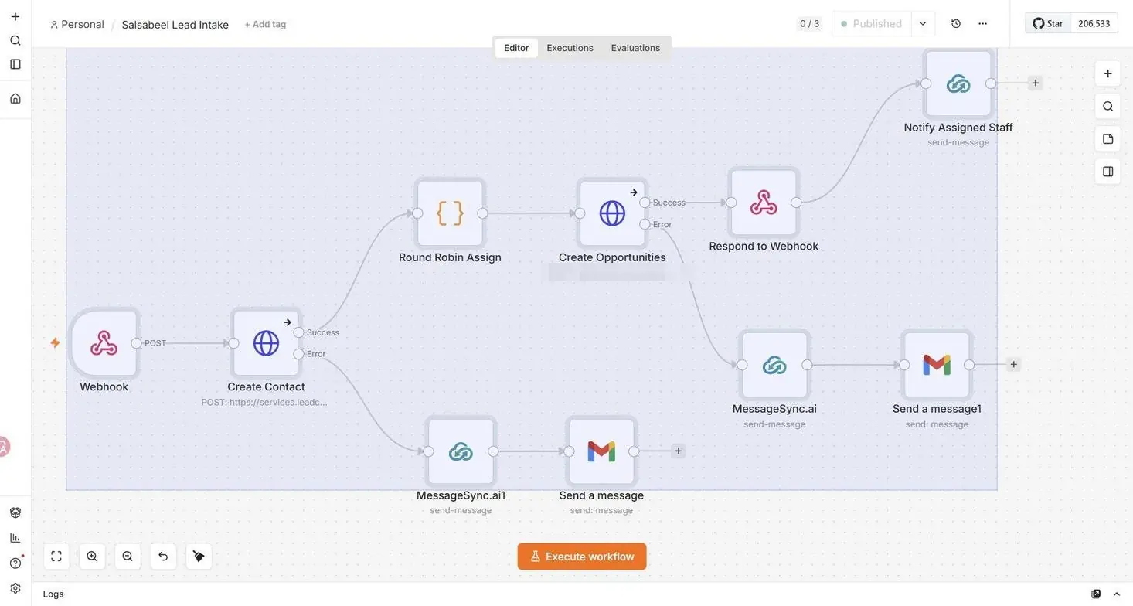Screen dimensions: 1133x606
Task: Click the Salsabeel Lead Intake workflow name
Action: click(x=175, y=24)
